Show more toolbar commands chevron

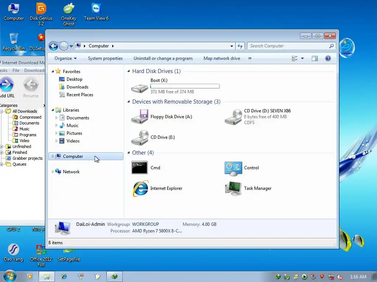(x=250, y=58)
